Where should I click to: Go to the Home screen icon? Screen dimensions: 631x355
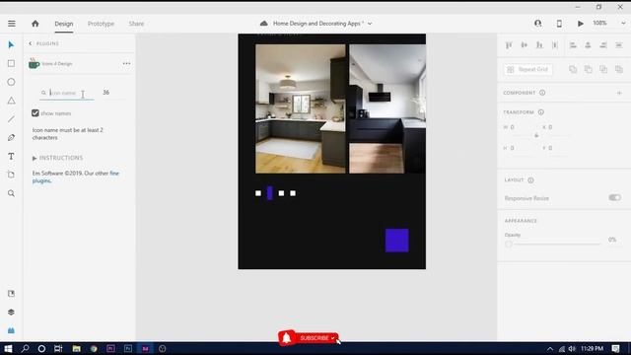coord(35,24)
